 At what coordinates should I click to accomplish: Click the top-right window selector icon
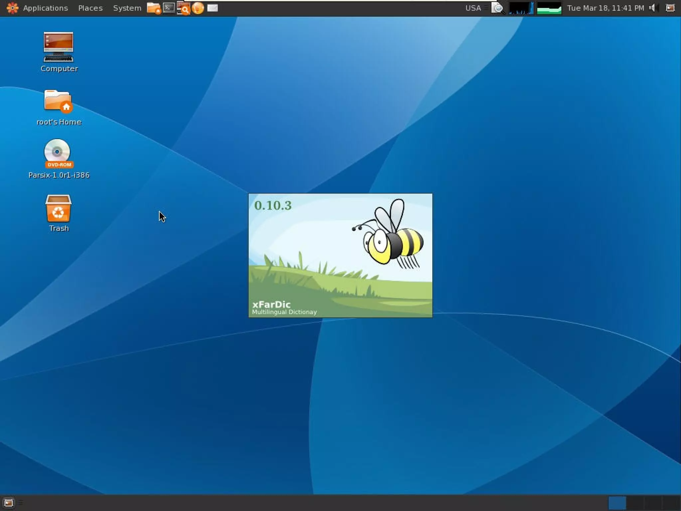pyautogui.click(x=670, y=8)
